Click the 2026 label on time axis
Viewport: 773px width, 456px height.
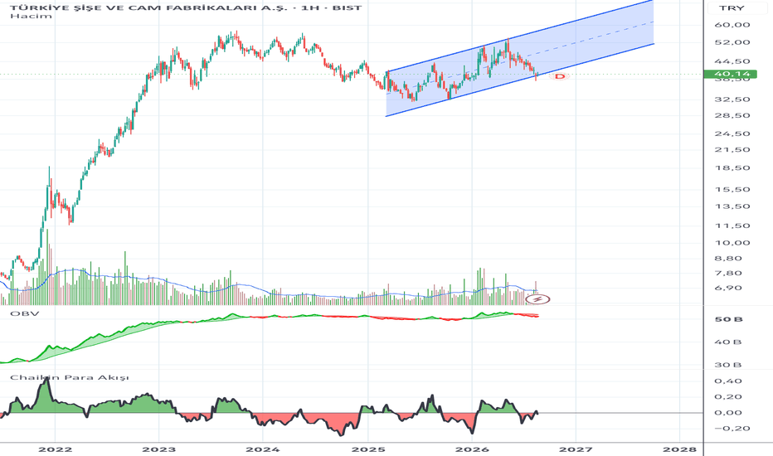[472, 449]
